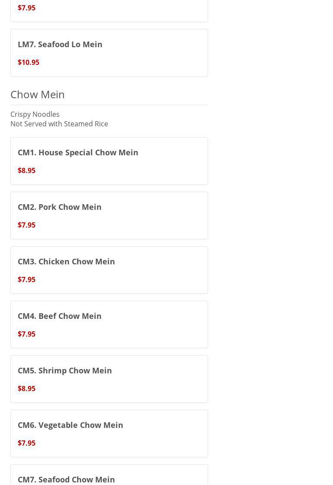
Task: Open CM3. Chicken Chow Mein
Action: (x=66, y=261)
